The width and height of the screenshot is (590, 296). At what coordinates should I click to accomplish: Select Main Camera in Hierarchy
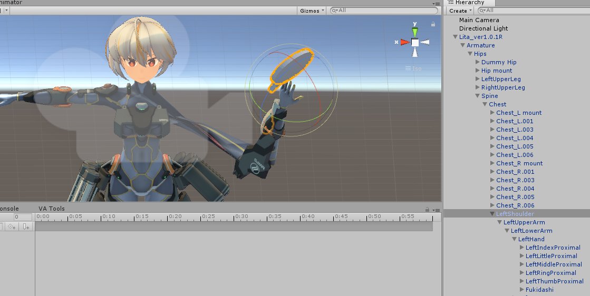[479, 20]
